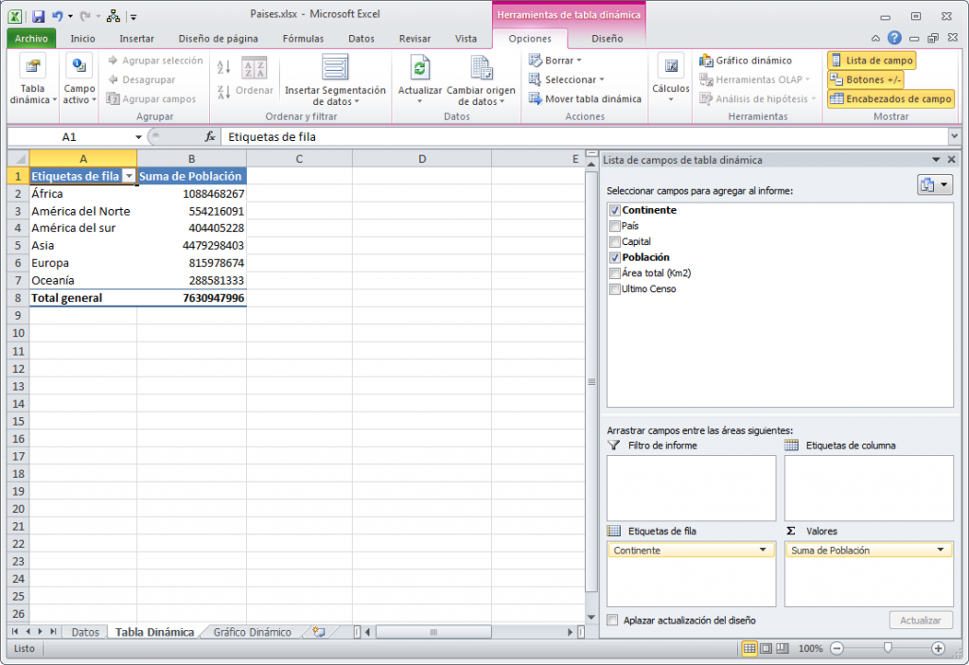Select the Asia row label cell
Viewport: 969px width, 665px height.
(83, 245)
